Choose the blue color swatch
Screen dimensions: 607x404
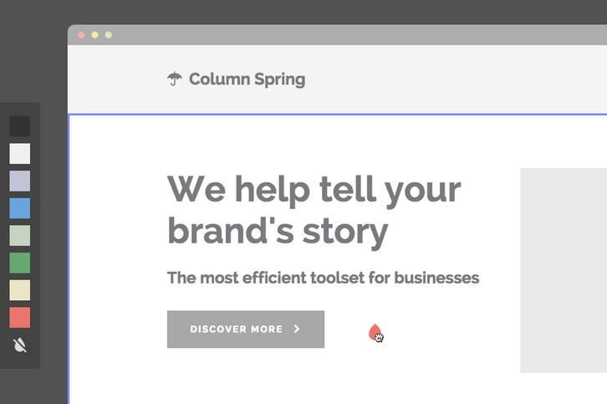20,208
